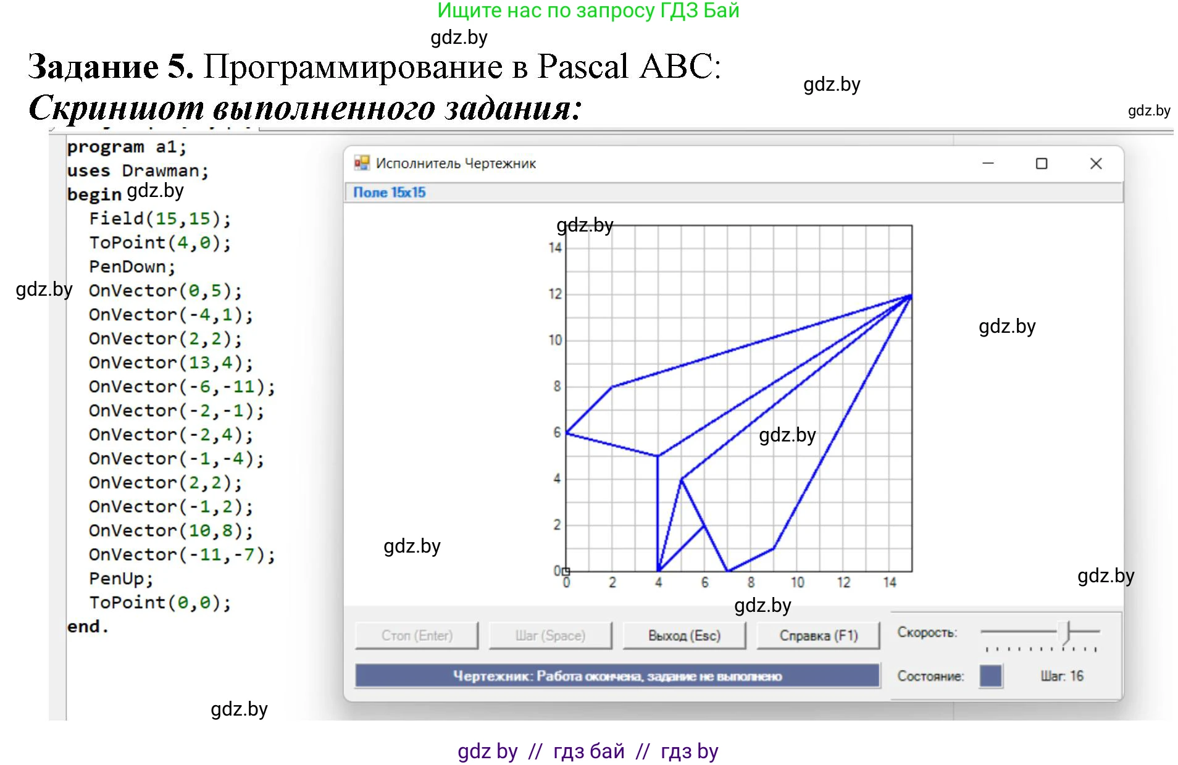The height and width of the screenshot is (765, 1178).
Task: Click the origin marker on the grid
Action: click(566, 571)
